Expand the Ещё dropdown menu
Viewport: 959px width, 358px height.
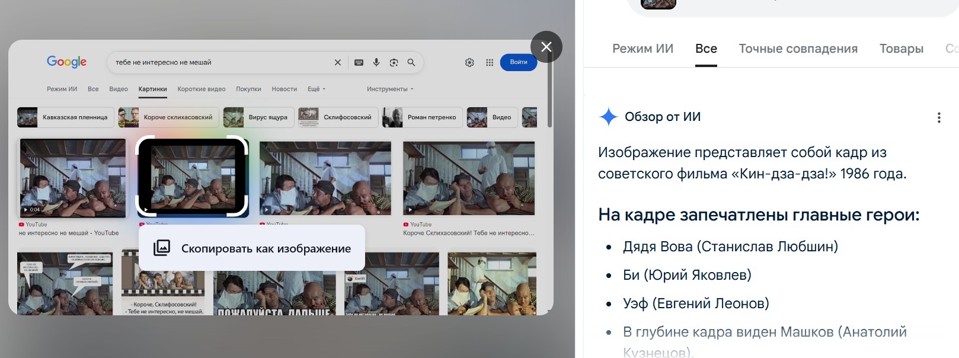pos(317,89)
